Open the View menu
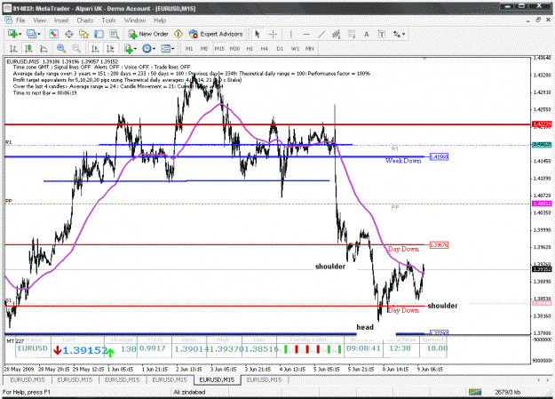The height and width of the screenshot is (399, 555). coord(40,20)
